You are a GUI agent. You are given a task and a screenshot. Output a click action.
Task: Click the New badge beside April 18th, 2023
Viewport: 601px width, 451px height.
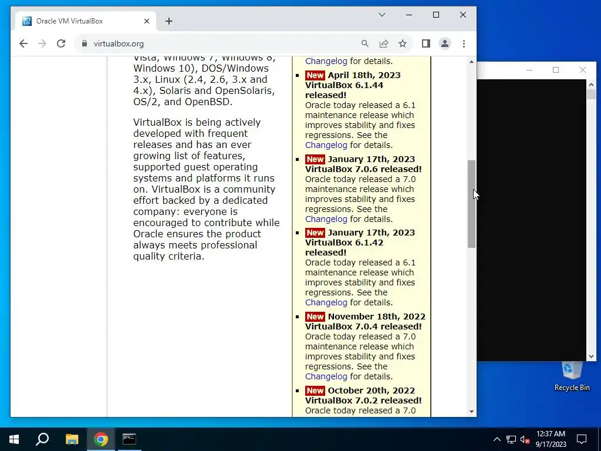point(315,75)
